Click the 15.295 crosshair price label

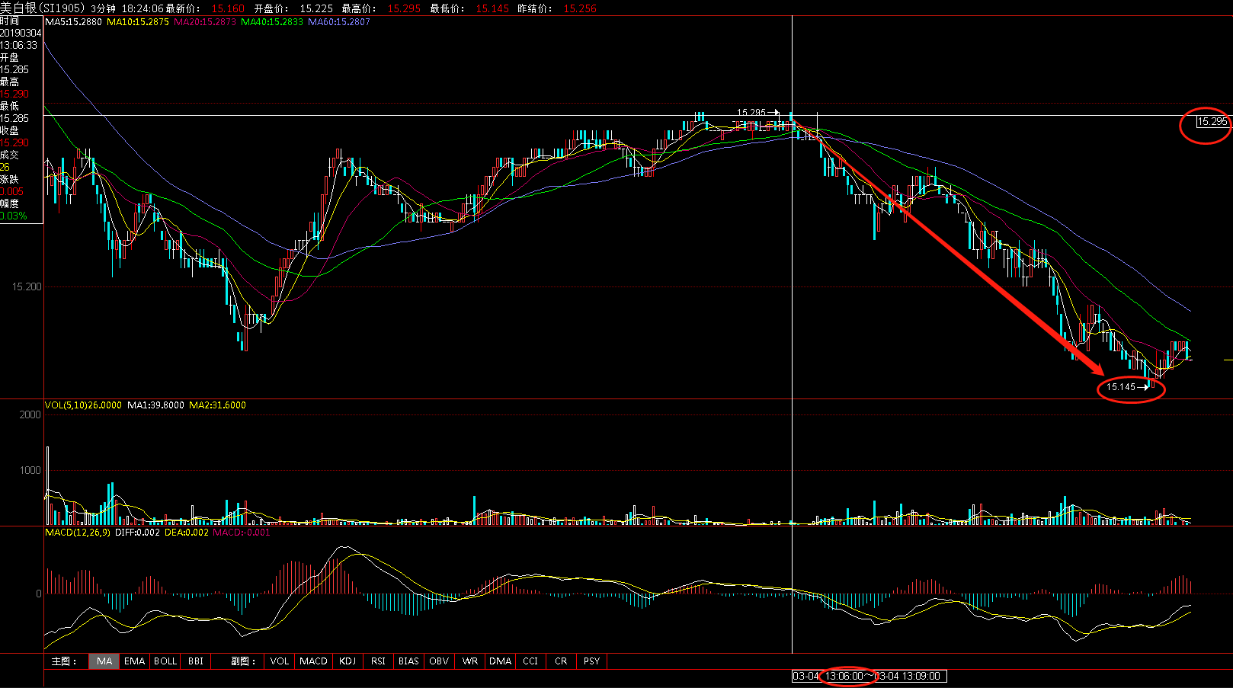[1212, 122]
